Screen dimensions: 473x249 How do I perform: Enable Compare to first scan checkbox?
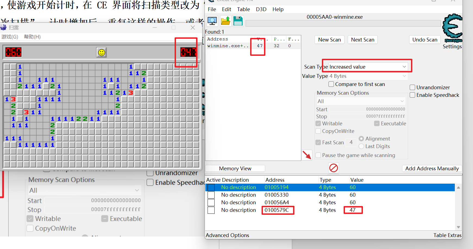point(331,84)
